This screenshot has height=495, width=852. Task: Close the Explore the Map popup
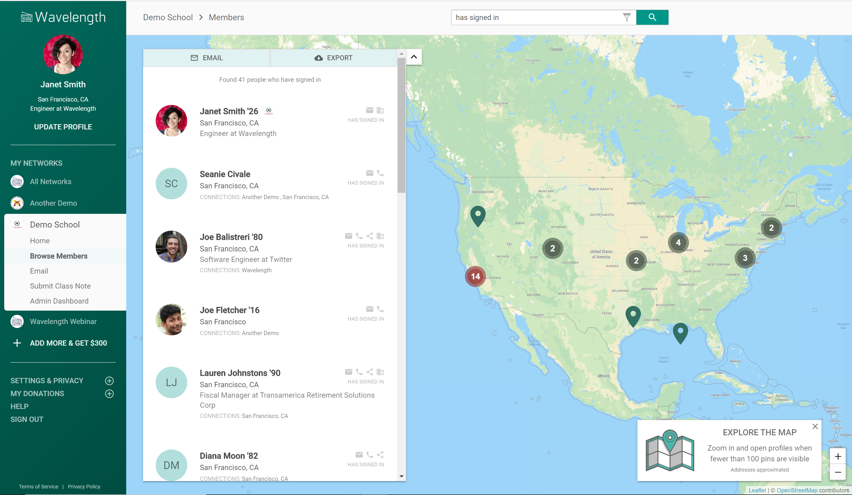click(x=815, y=426)
